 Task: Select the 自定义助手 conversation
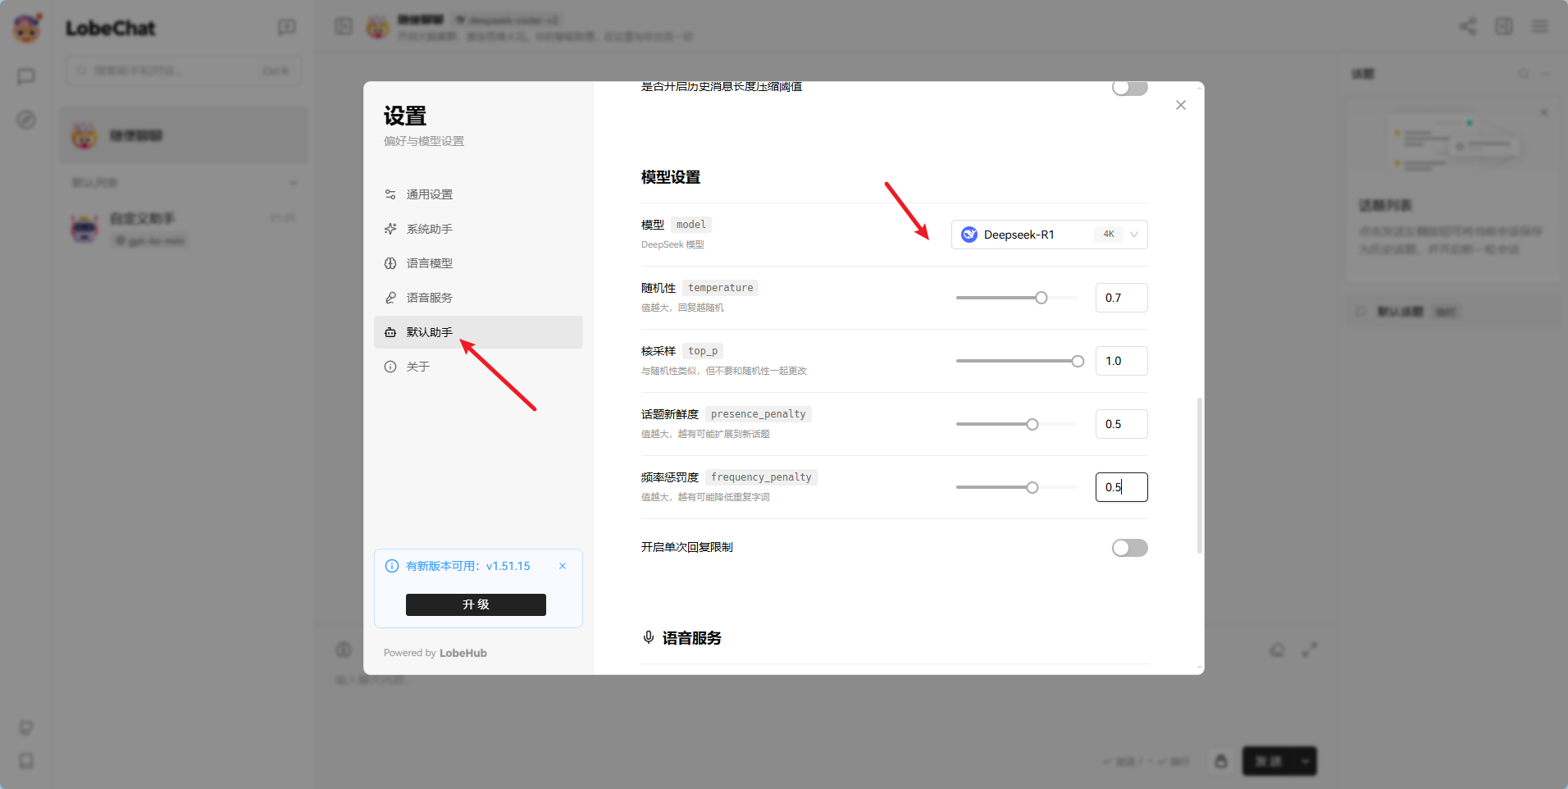point(184,229)
